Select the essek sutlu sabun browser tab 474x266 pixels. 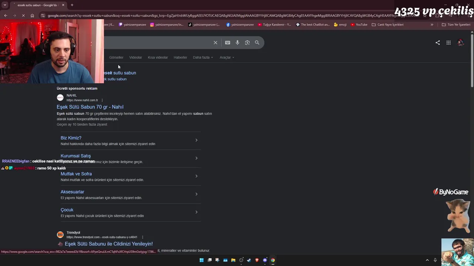click(x=38, y=5)
